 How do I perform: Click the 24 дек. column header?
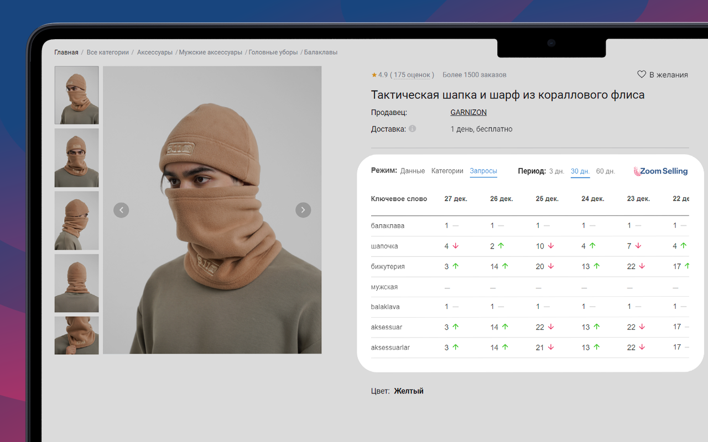point(593,199)
